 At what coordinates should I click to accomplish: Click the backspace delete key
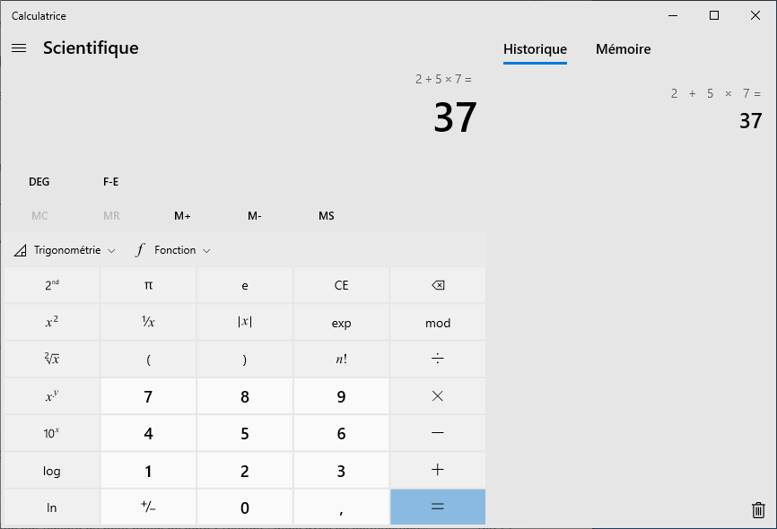point(438,285)
